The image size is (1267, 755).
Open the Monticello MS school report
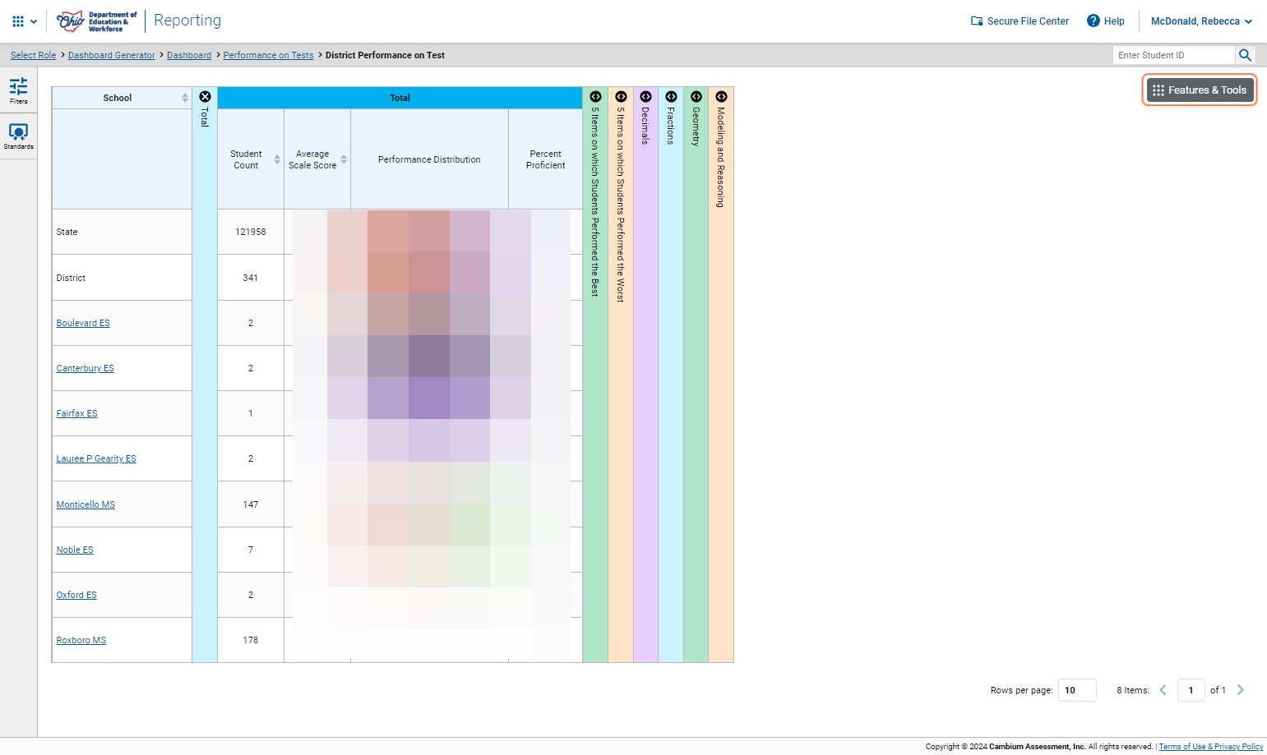click(x=86, y=504)
